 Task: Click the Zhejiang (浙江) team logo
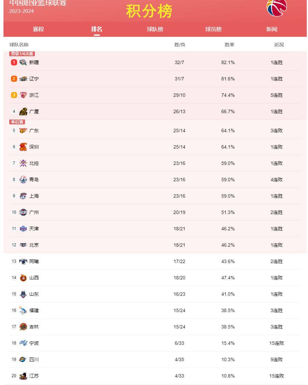[23, 95]
